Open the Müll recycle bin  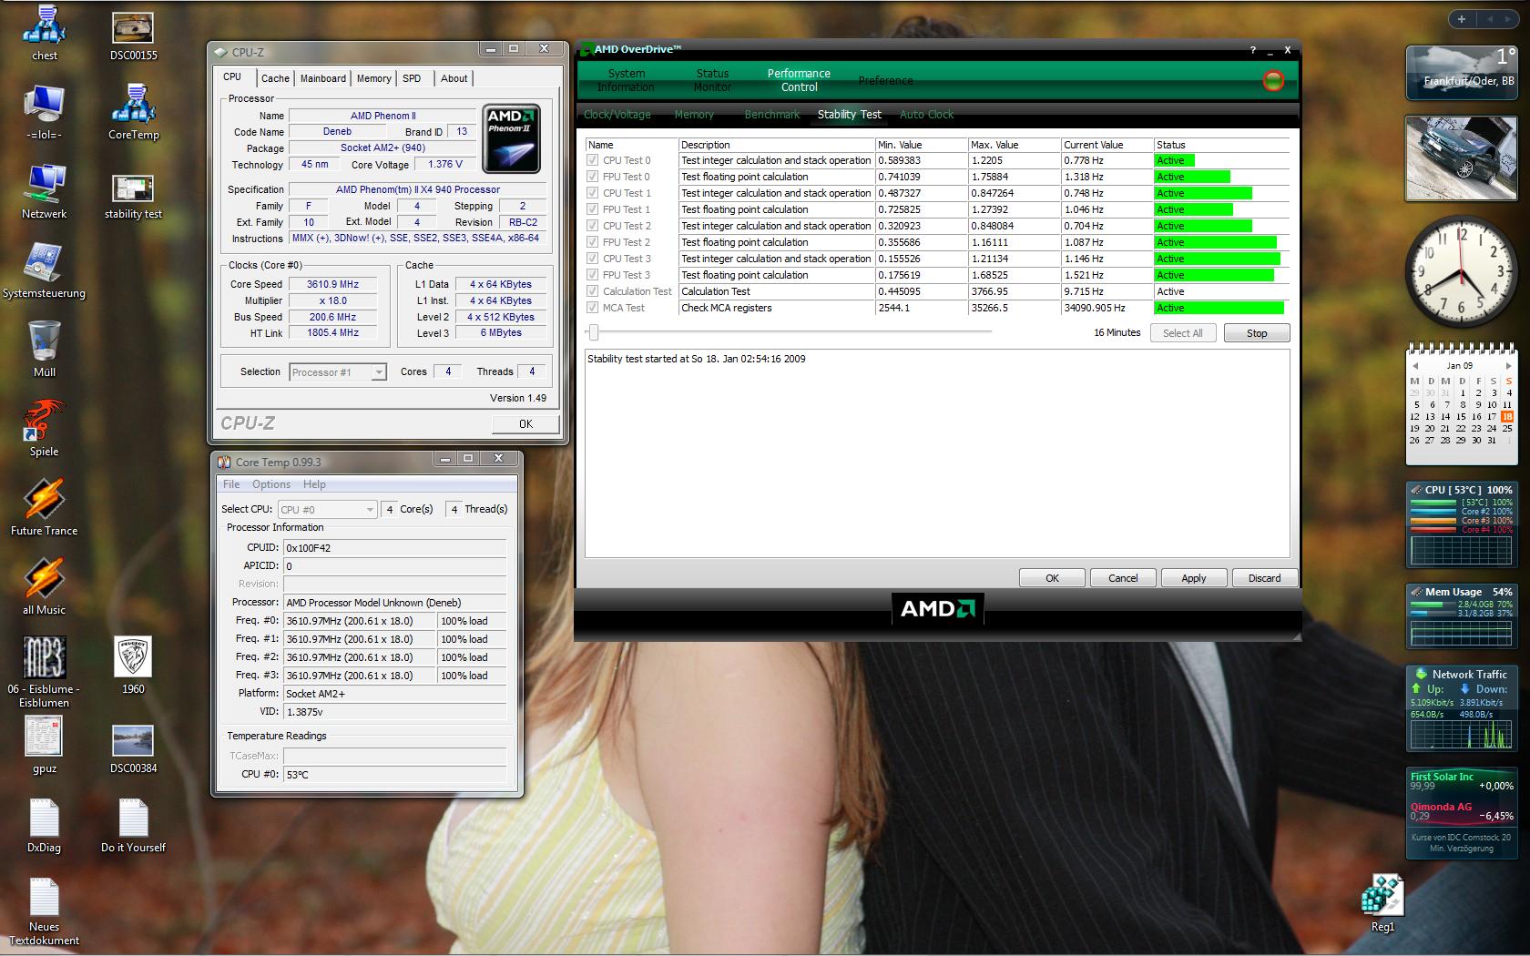pyautogui.click(x=44, y=349)
